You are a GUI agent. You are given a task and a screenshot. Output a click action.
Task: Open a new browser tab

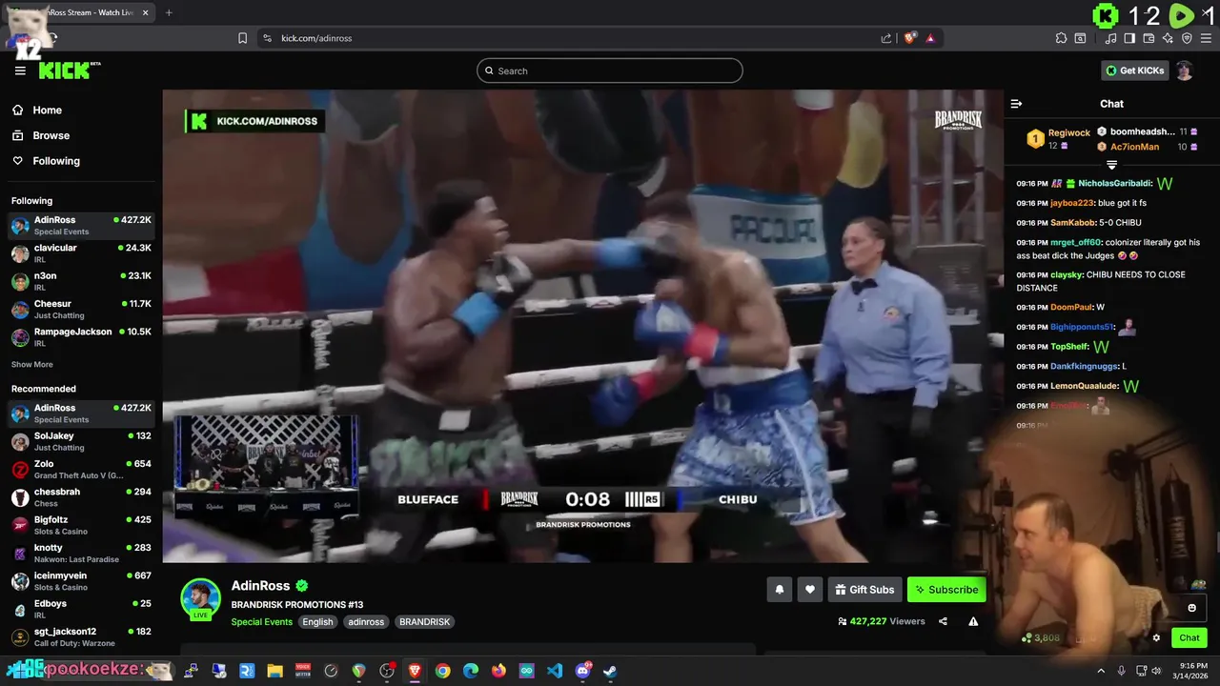[x=169, y=12]
